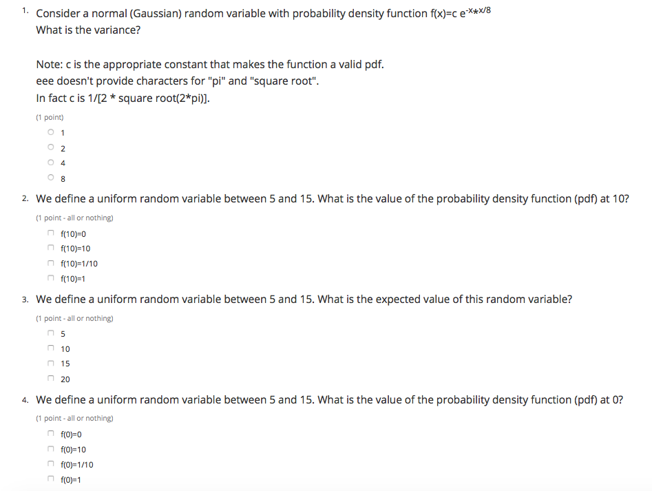Screen dimensions: 652x491
Task: Check the f(10)=0 checkbox
Action: (51, 233)
